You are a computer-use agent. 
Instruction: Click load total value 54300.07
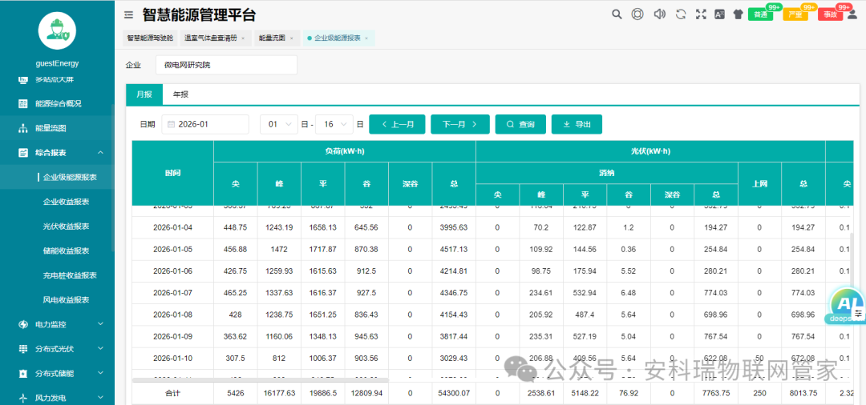[454, 394]
